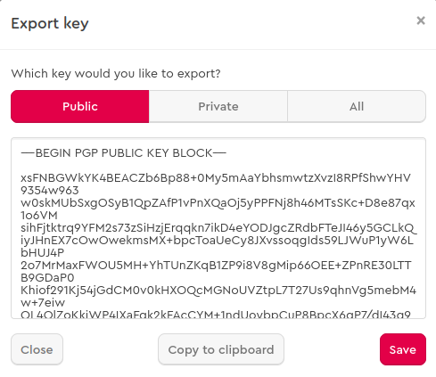This screenshot has height=377, width=436.
Task: Place cursor on the key line starting xsFNBGWkYK4
Action: 216,178
